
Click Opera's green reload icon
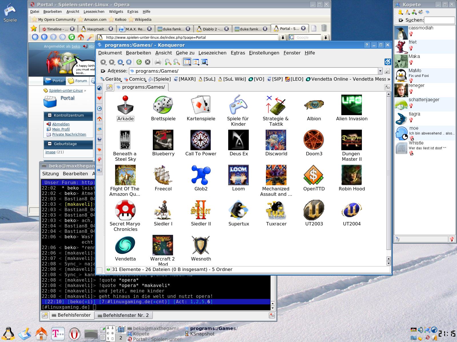click(x=72, y=37)
